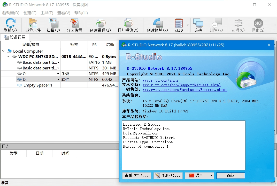
Task: Click the RAID toolbar icon
Action: coord(178,25)
